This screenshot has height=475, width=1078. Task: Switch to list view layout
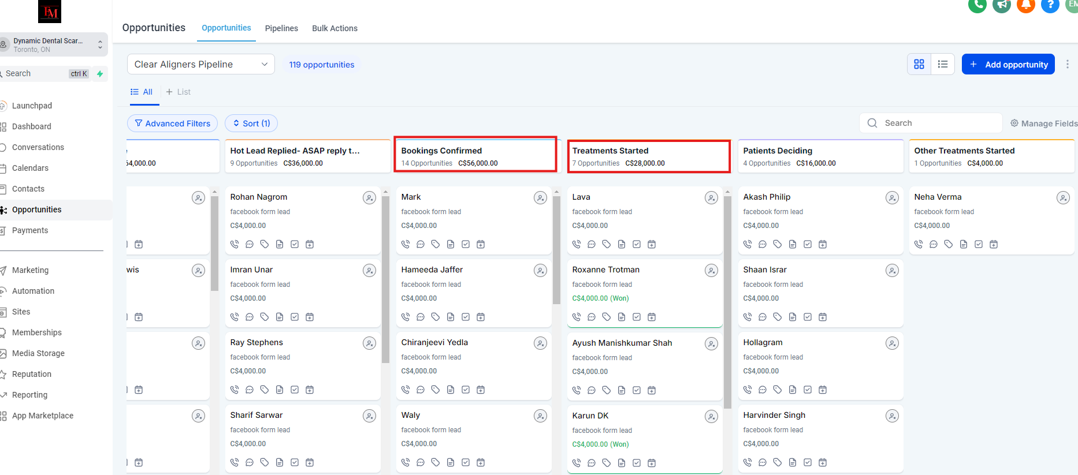[x=943, y=64]
